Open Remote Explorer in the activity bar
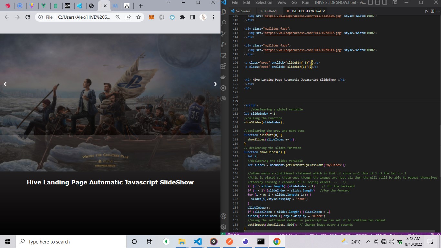The width and height of the screenshot is (441, 248). (223, 55)
